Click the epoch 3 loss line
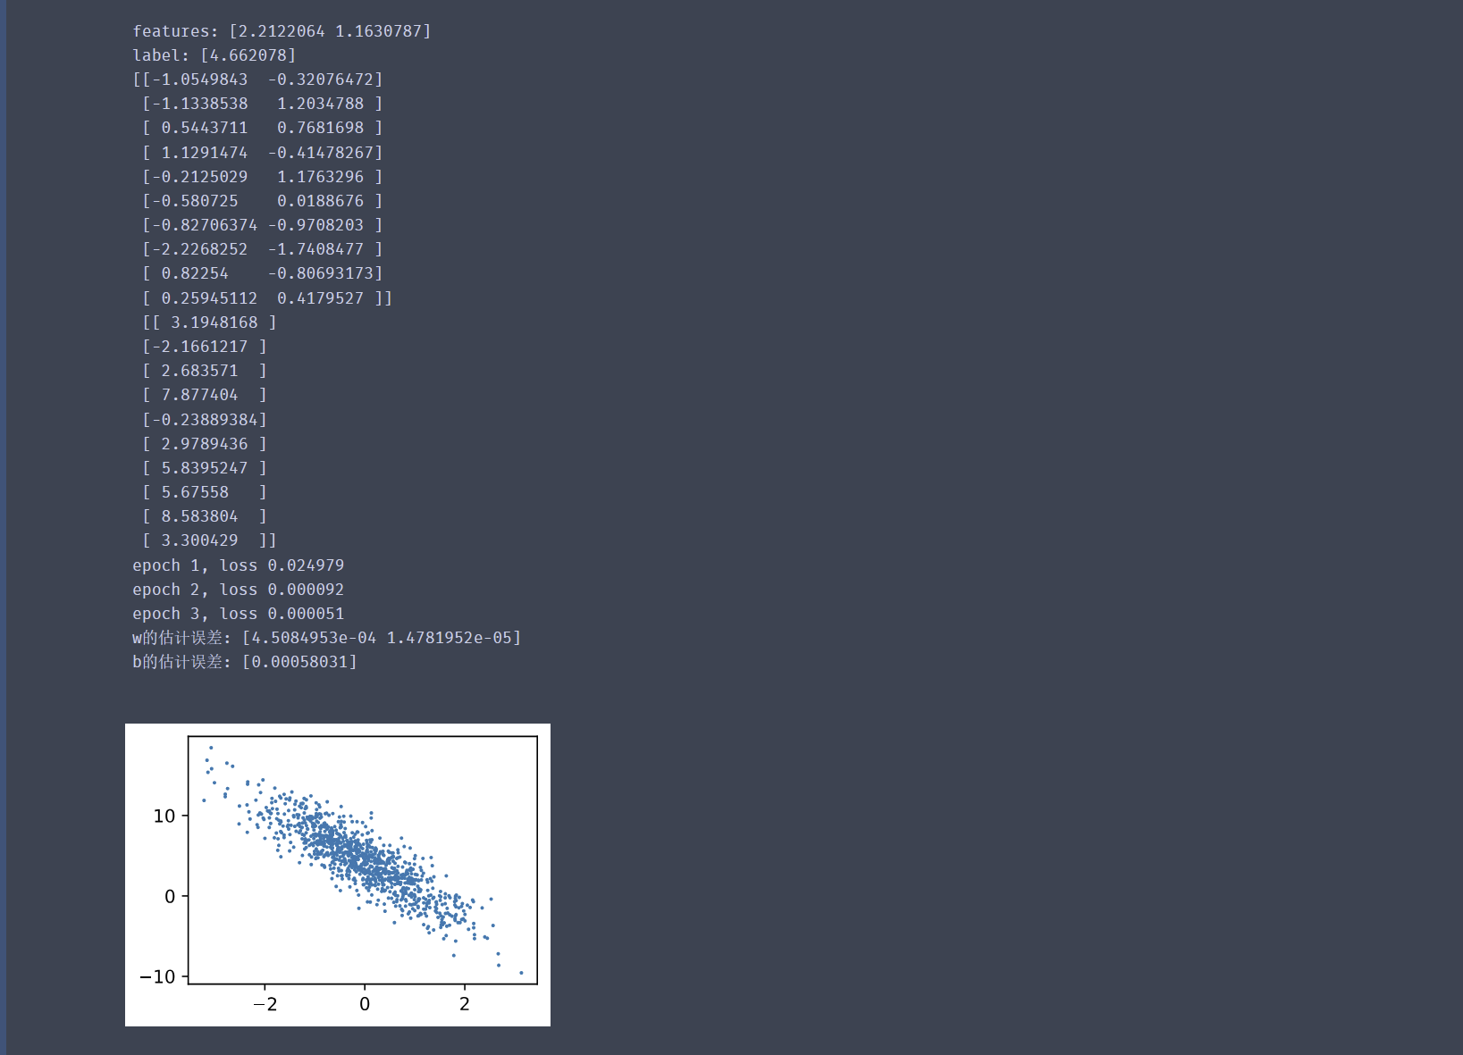 [x=238, y=614]
